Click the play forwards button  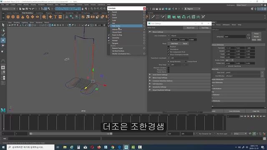(254, 116)
